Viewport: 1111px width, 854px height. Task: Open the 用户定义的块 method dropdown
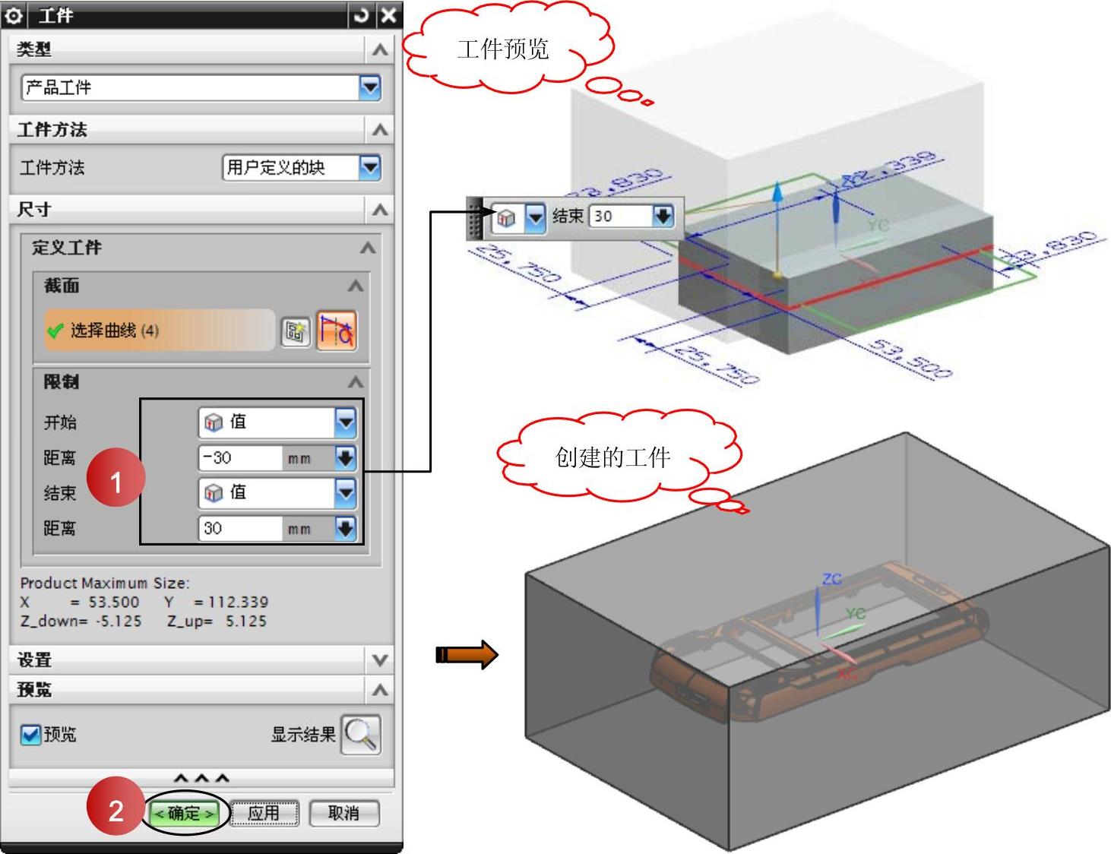point(369,167)
